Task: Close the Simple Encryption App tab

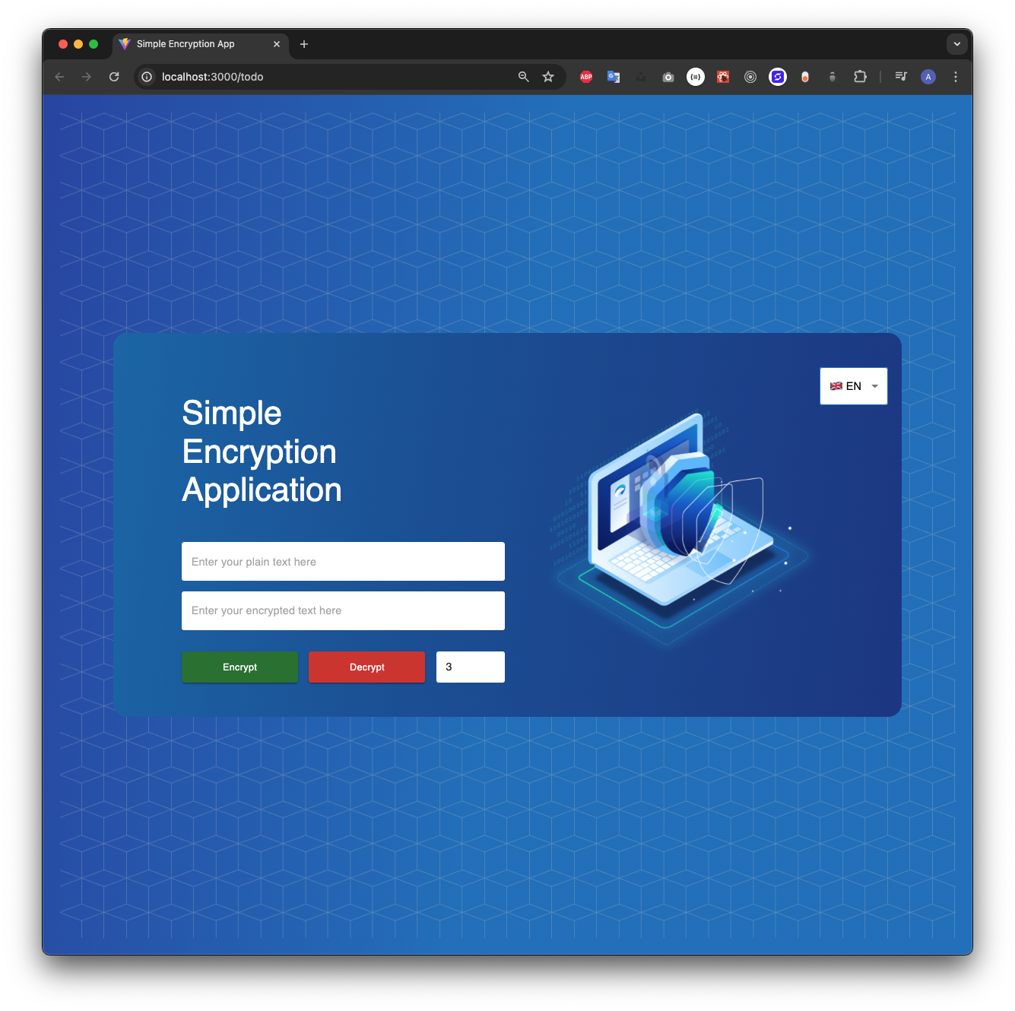Action: coord(277,44)
